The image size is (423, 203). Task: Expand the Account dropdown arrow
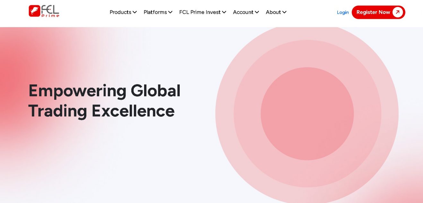tap(257, 12)
